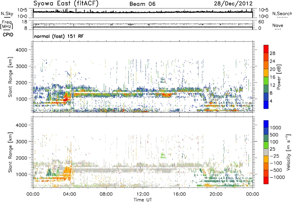Click the red top segment of the Power color bar
This screenshot has height=202, width=292.
tap(266, 49)
